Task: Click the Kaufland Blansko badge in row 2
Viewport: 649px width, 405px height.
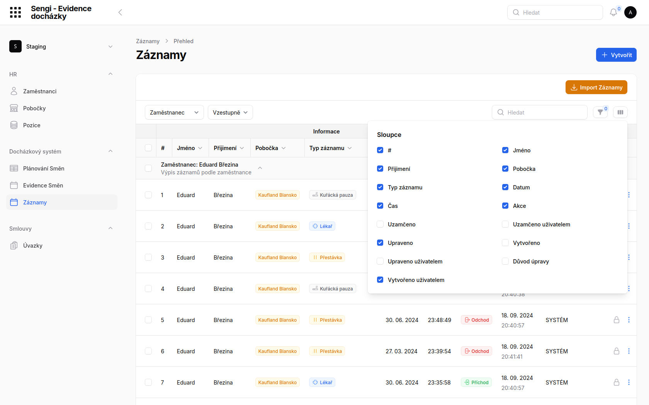Action: tap(277, 226)
